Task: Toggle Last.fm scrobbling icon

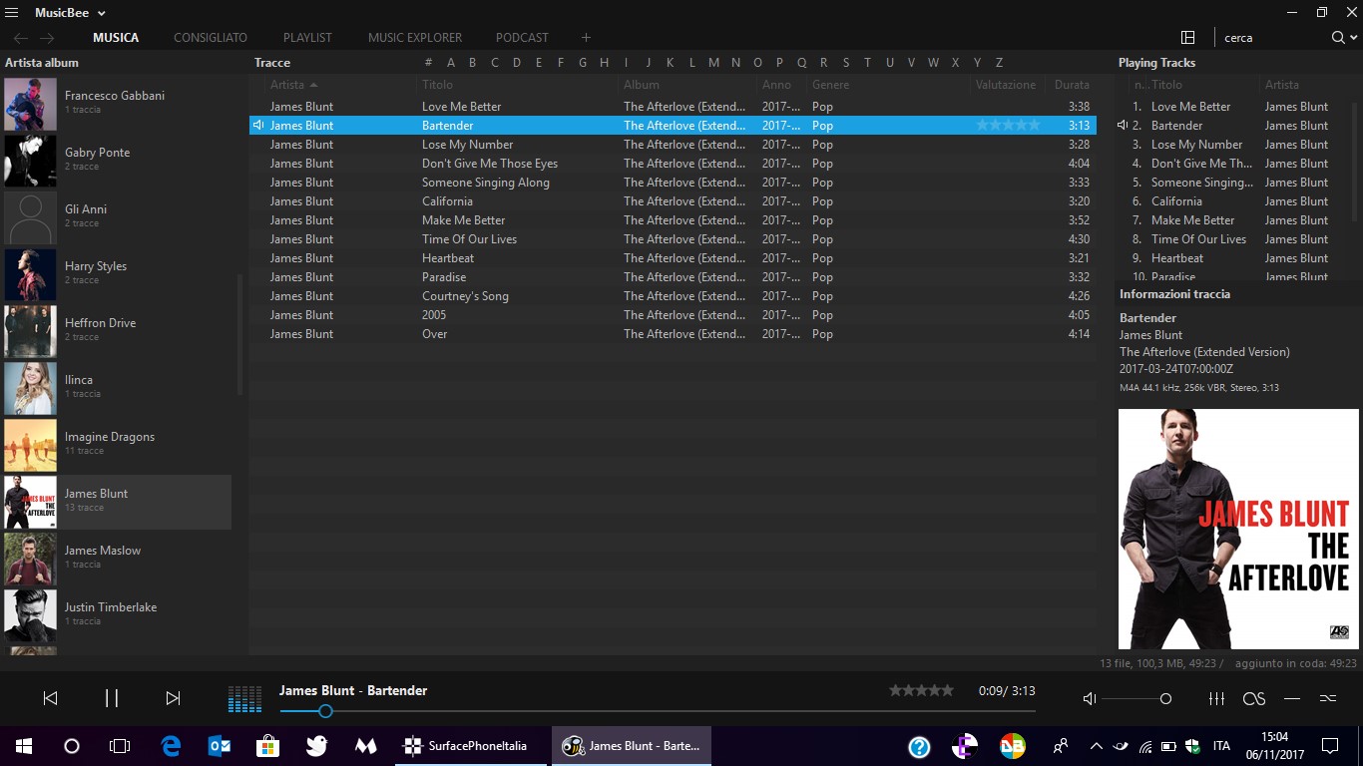Action: [x=1254, y=699]
